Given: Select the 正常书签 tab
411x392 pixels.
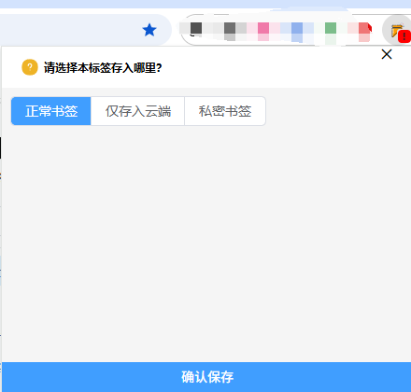Looking at the screenshot, I should (x=51, y=111).
